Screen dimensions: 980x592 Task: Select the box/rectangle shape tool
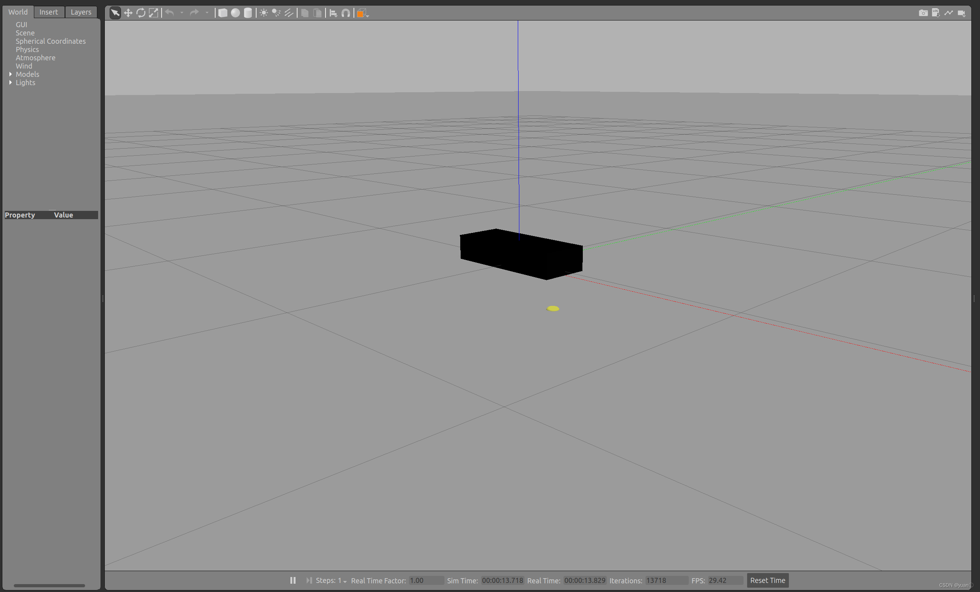(223, 12)
